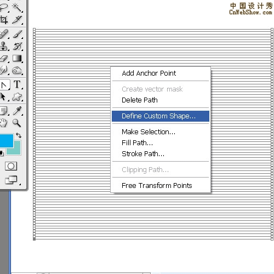The image size is (274, 274).
Task: Select the Zoom tool
Action: (x=16, y=123)
